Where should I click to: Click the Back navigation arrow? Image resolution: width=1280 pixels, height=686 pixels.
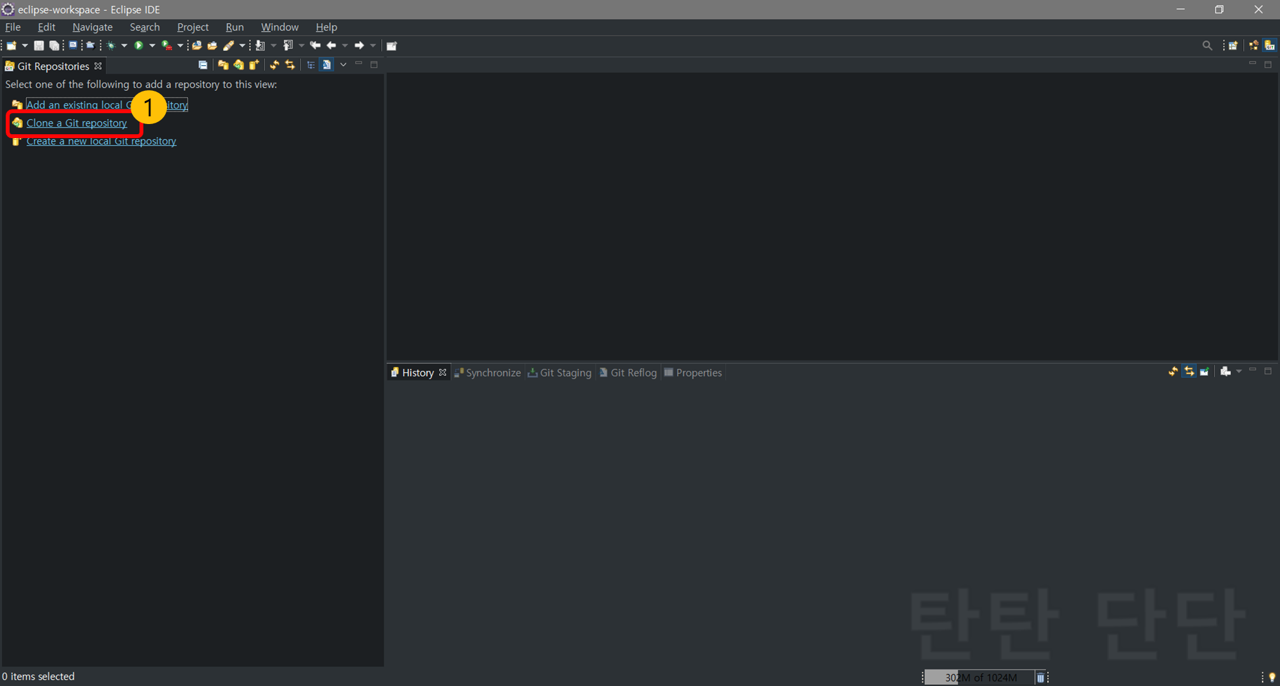(x=331, y=45)
